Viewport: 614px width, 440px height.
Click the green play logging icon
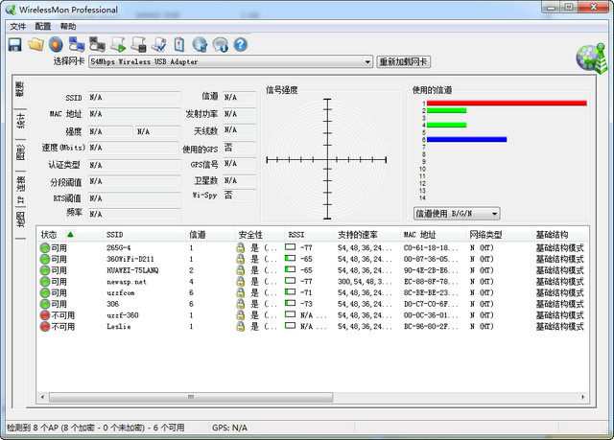pyautogui.click(x=118, y=44)
